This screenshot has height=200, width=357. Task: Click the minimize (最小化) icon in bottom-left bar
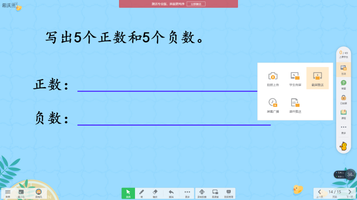[21, 193]
